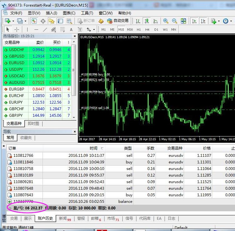Open the periods clock icon
The image size is (235, 231).
tap(226, 21)
